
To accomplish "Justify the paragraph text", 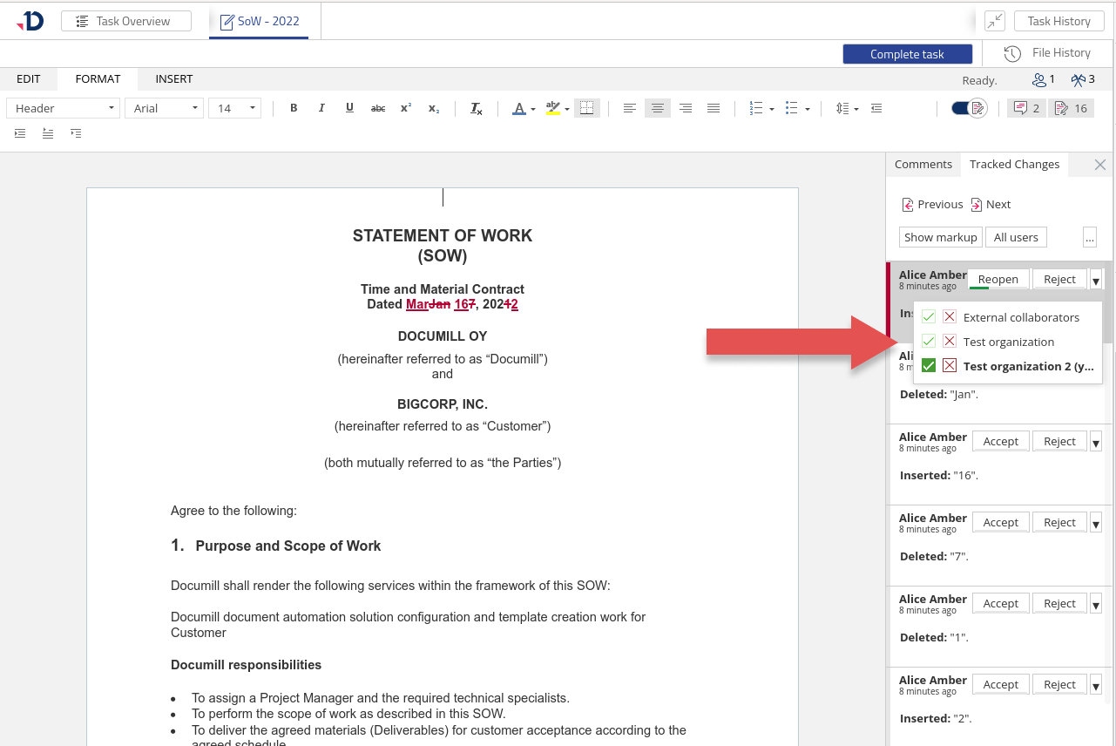I will pos(714,108).
